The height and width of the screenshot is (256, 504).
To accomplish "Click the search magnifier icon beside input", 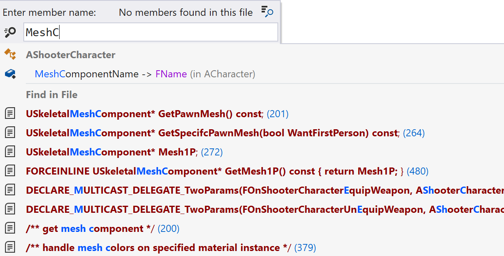I will (10, 32).
